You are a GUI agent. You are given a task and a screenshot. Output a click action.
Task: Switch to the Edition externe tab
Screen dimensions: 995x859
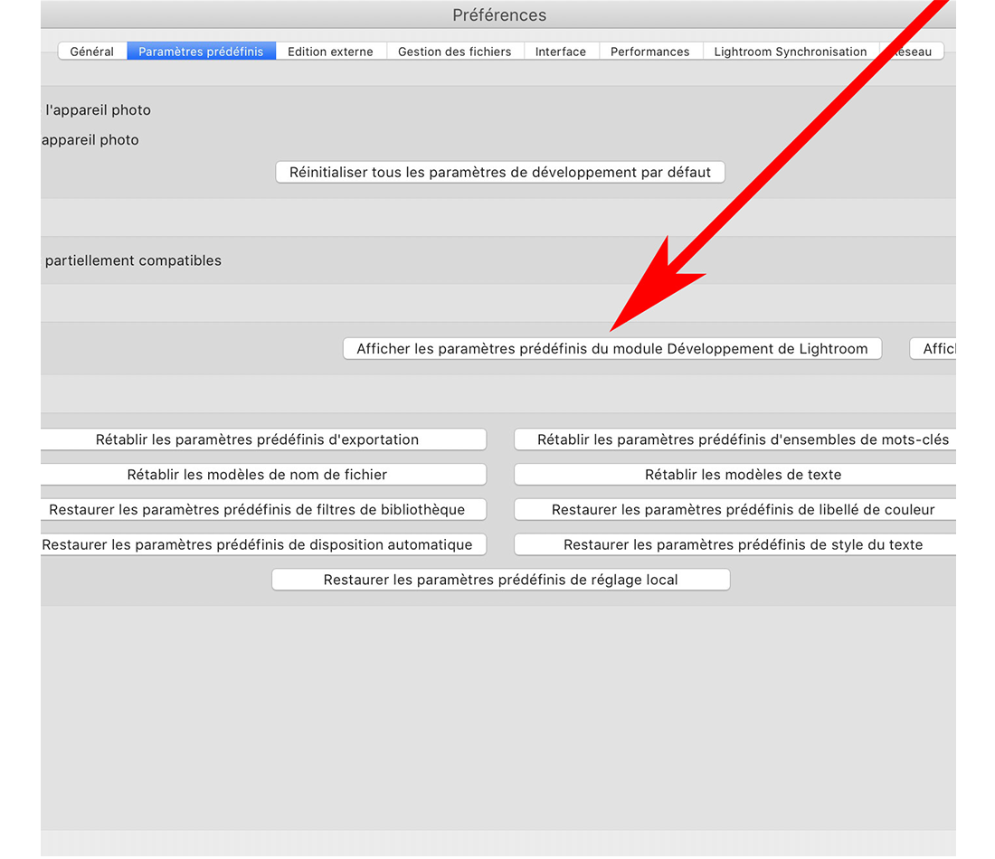click(330, 52)
